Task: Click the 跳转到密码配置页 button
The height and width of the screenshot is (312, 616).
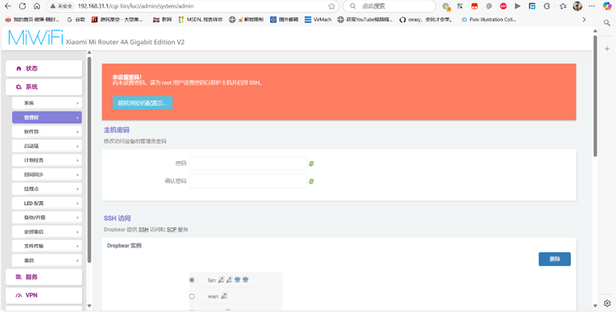Action: [142, 103]
